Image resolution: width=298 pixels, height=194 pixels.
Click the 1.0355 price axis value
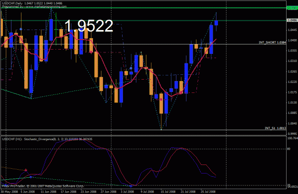pyautogui.click(x=292, y=51)
